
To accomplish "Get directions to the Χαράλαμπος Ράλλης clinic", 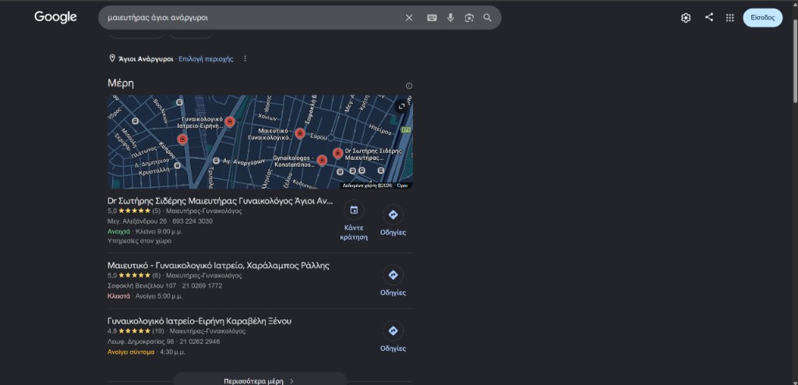I will point(393,281).
